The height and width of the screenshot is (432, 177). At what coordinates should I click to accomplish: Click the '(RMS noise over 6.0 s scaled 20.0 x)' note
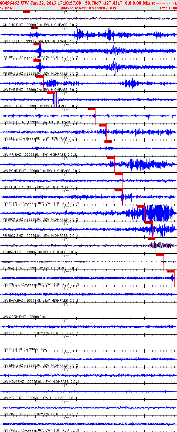coord(88,8)
